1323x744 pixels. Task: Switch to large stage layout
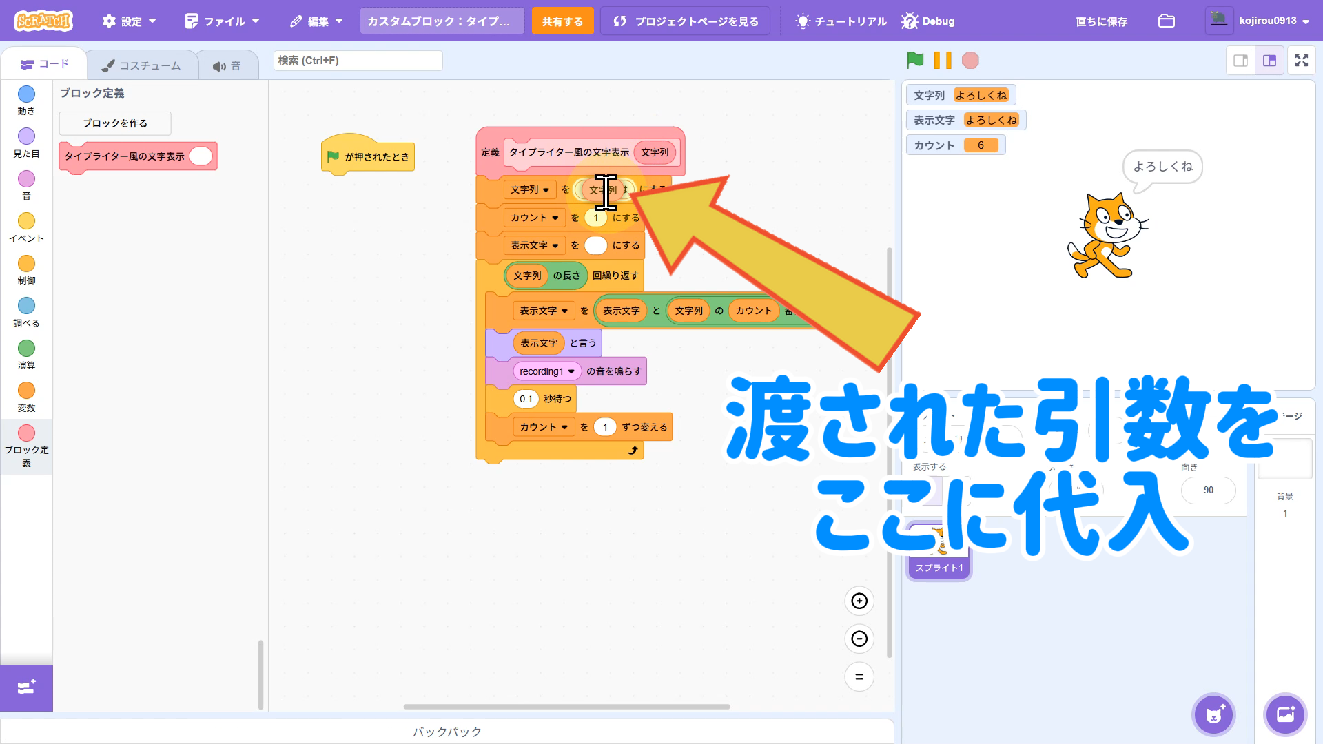(x=1269, y=61)
